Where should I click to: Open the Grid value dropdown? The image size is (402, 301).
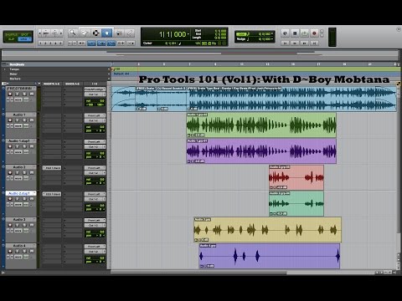(x=272, y=34)
